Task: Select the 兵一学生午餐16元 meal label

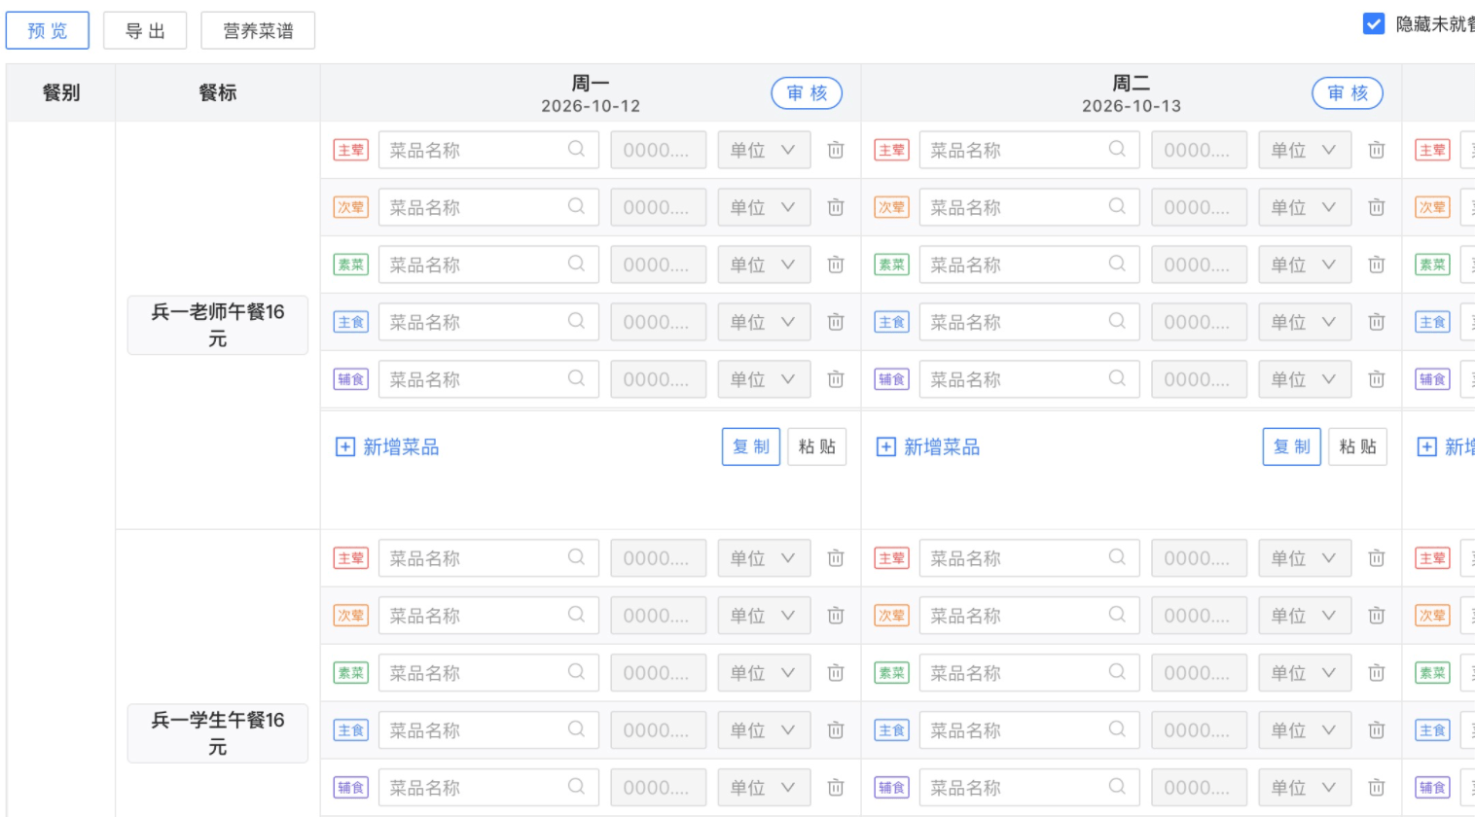Action: click(x=218, y=734)
